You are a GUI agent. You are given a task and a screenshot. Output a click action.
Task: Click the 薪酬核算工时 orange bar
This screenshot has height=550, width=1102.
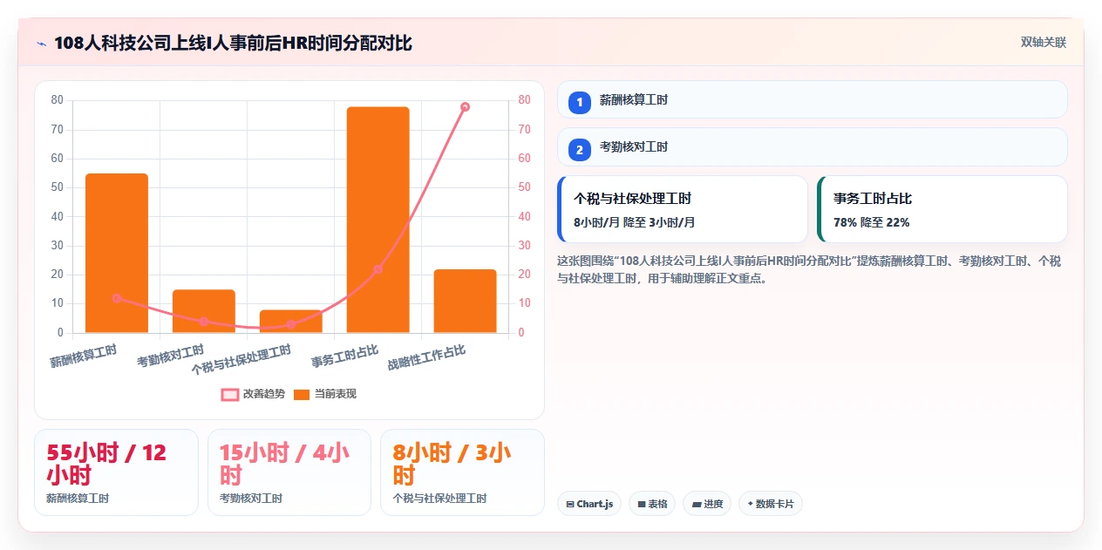click(x=117, y=253)
